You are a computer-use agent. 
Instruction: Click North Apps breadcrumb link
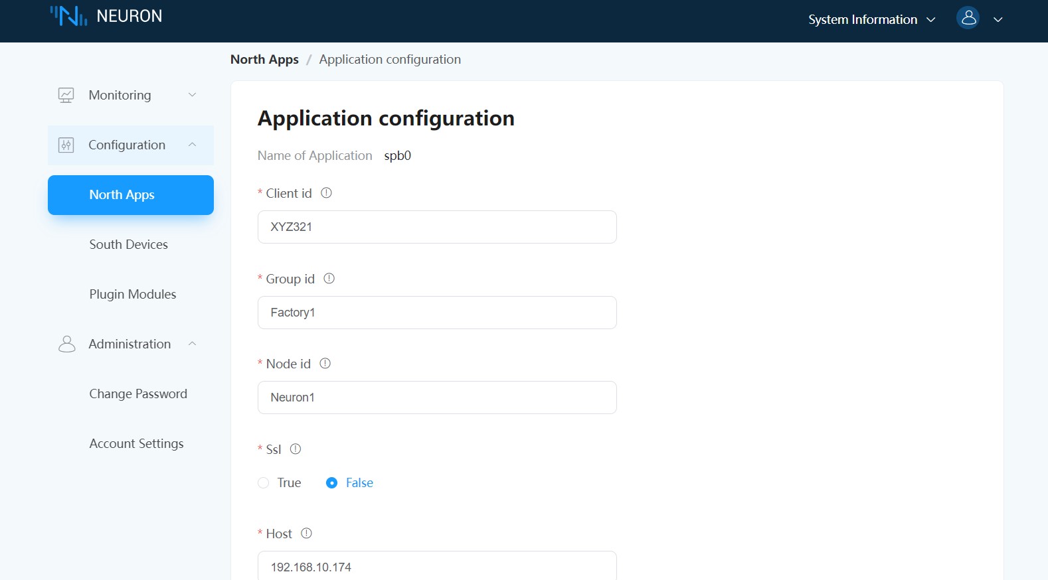click(264, 60)
